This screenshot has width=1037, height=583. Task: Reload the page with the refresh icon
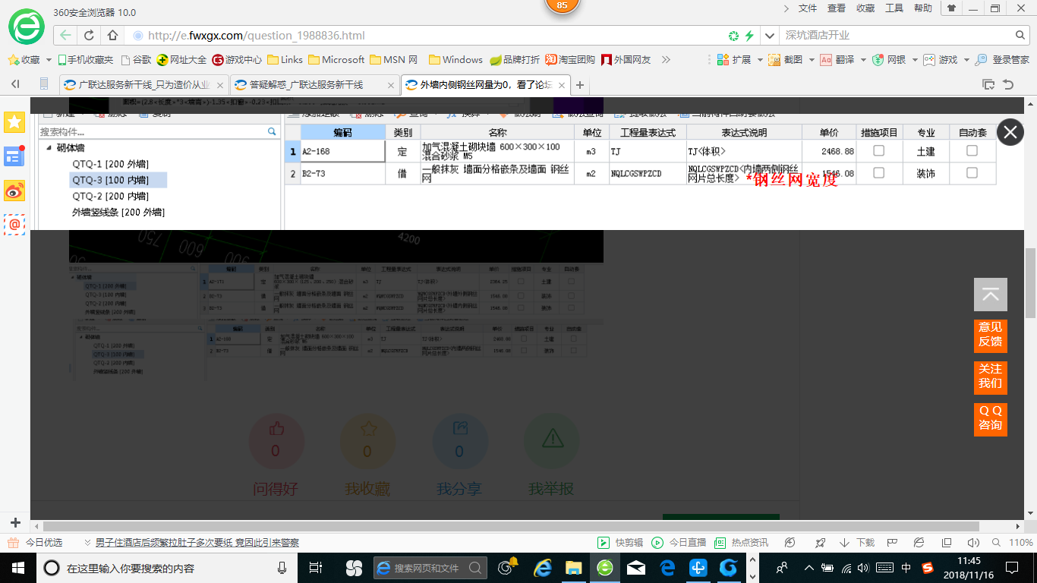pyautogui.click(x=89, y=35)
